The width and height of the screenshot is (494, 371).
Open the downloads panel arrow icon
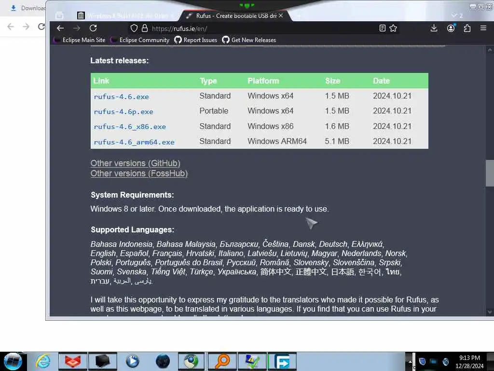click(434, 29)
